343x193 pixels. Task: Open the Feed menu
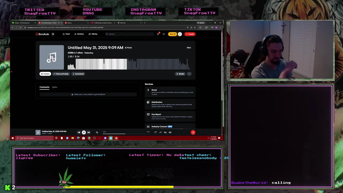[x=66, y=34]
